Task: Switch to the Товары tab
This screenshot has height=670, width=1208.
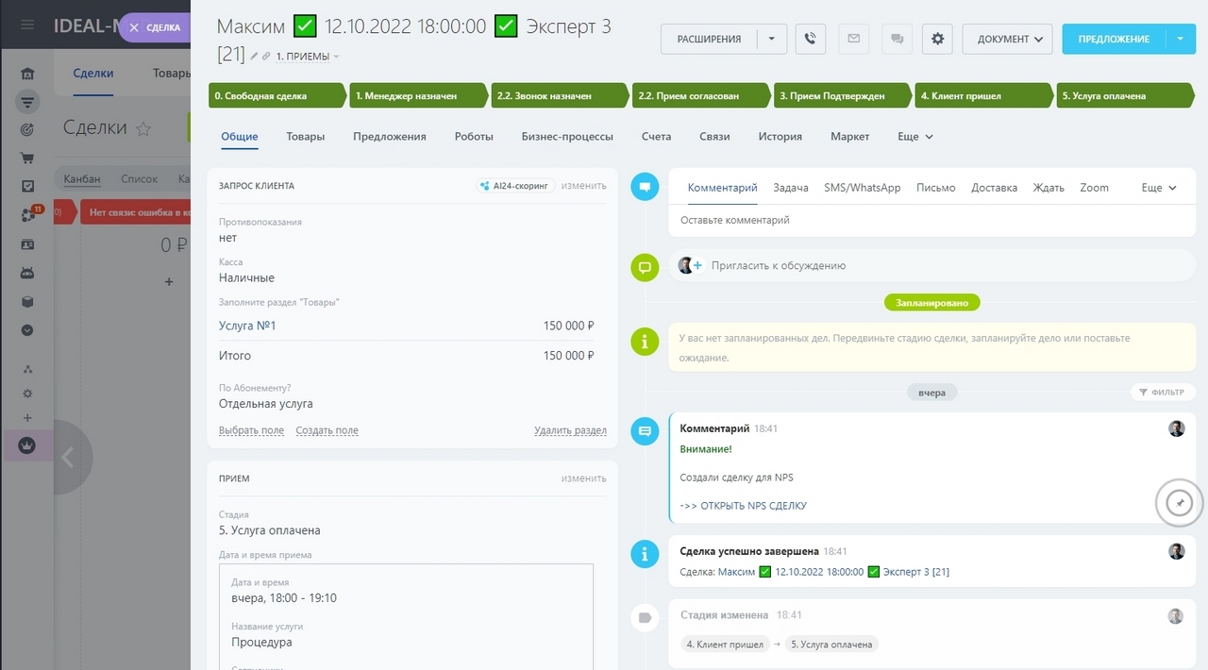Action: click(305, 137)
